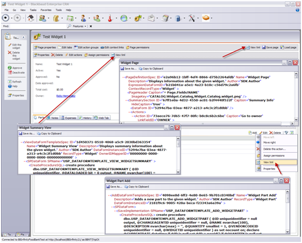Click Copy to Clipboard in the Widget Page window
This screenshot has height=243, width=302.
pyautogui.click(x=151, y=68)
